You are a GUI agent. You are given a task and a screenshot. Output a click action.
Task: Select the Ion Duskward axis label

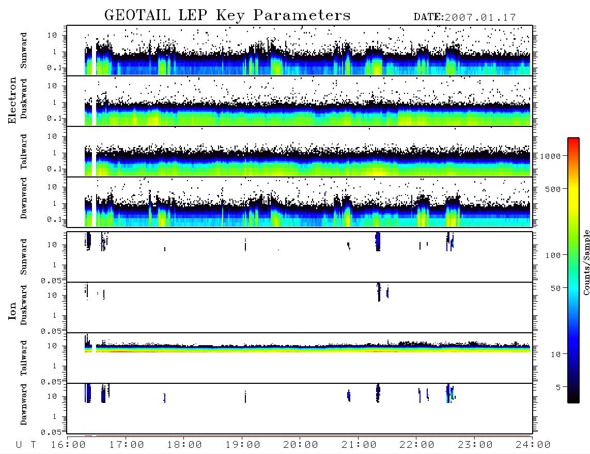point(23,305)
